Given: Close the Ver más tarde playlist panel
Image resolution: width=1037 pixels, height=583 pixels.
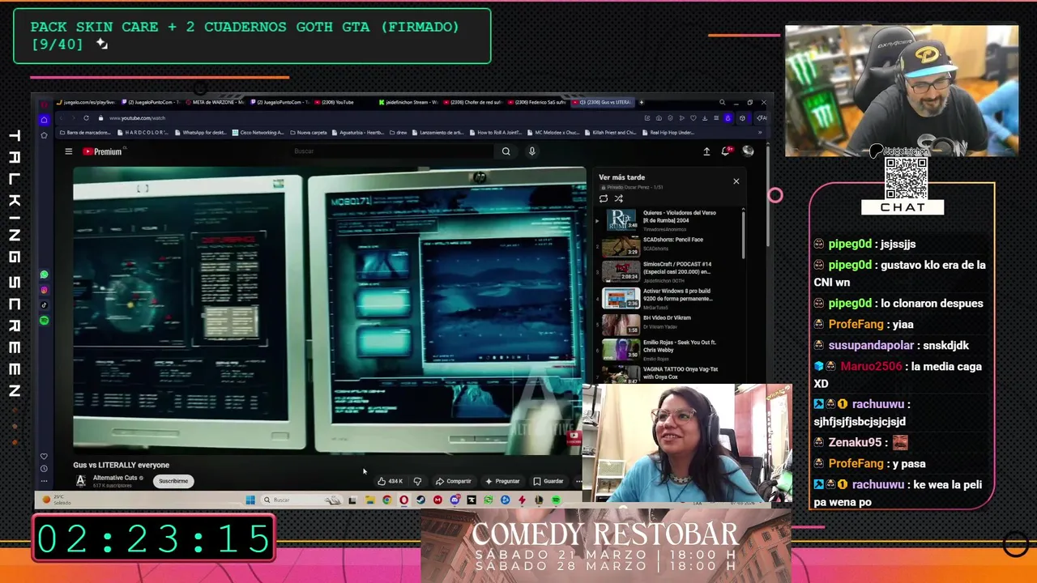Looking at the screenshot, I should coord(736,181).
